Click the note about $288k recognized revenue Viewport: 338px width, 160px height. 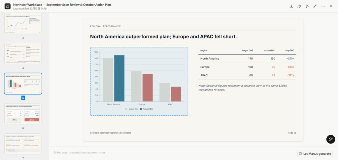[x=243, y=88]
